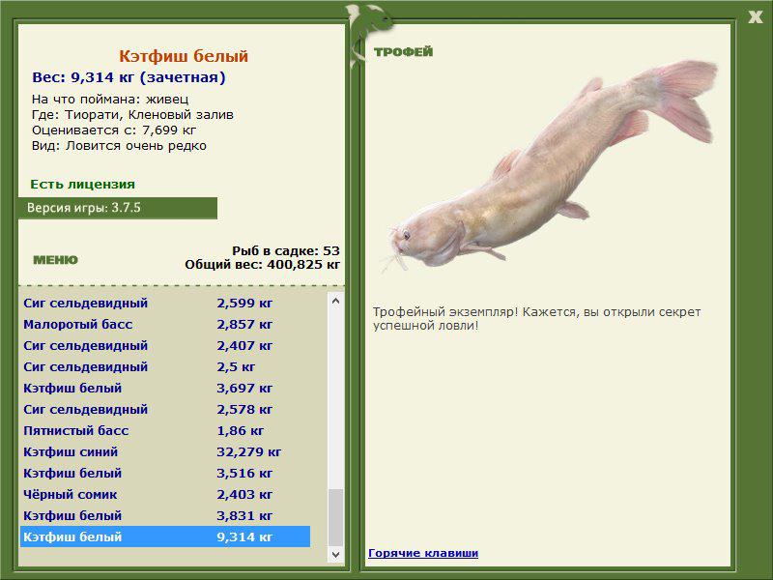The width and height of the screenshot is (773, 580).
Task: Click the ТРОФЕЙ heading
Action: click(x=403, y=52)
